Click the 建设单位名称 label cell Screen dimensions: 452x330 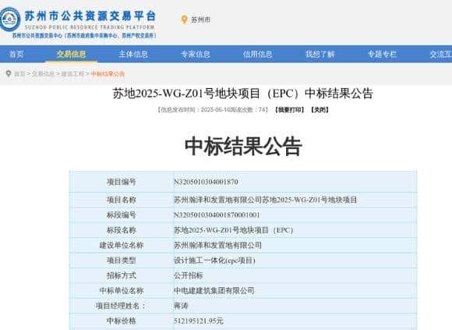click(x=122, y=245)
